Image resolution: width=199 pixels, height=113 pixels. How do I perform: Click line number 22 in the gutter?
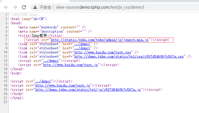6,102
